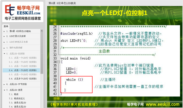Collapse section 7 点亮LED-查表
The width and height of the screenshot is (183, 108).
pyautogui.click(x=4, y=90)
